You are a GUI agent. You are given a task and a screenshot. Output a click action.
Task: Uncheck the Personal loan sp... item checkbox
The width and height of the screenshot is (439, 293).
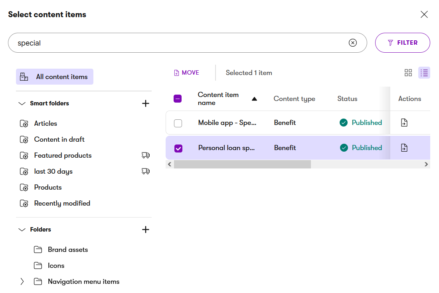(x=178, y=148)
